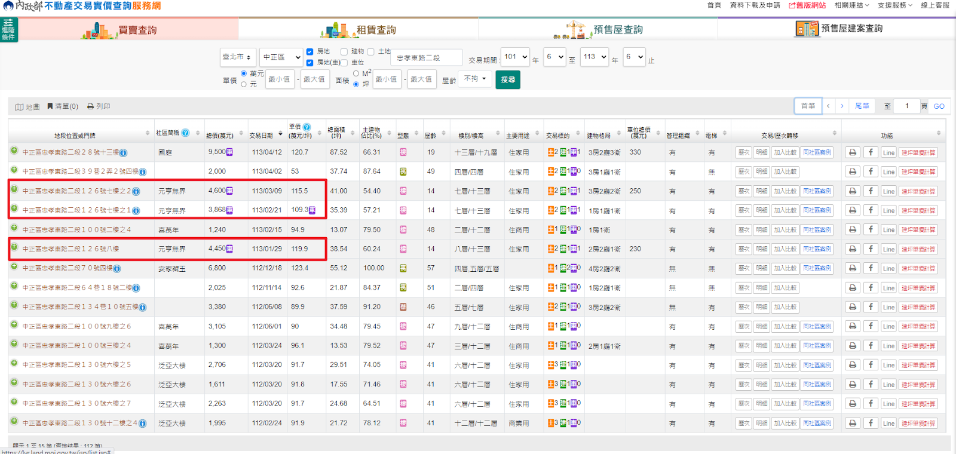This screenshot has width=956, height=454.
Task: Click 加入比較 button in 1,240 price row
Action: 785,229
